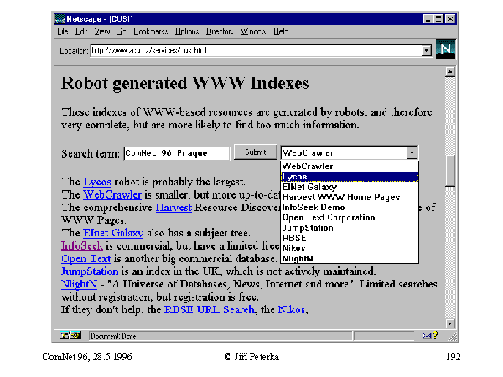Select EINet Galaxy in the dropdown list
The width and height of the screenshot is (503, 377).
350,187
